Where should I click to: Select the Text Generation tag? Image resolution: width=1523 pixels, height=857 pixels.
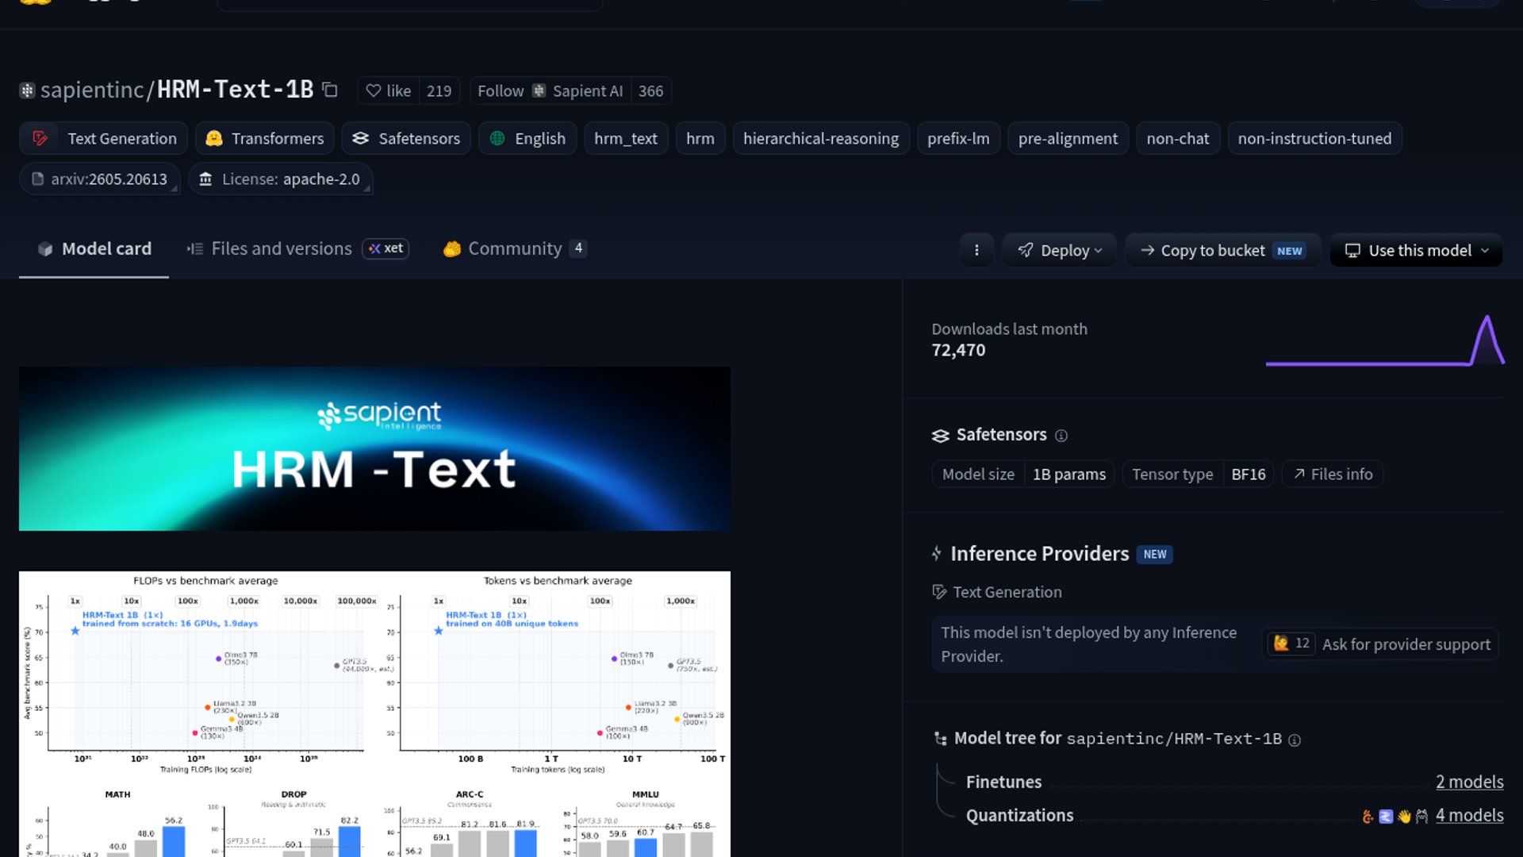(103, 138)
